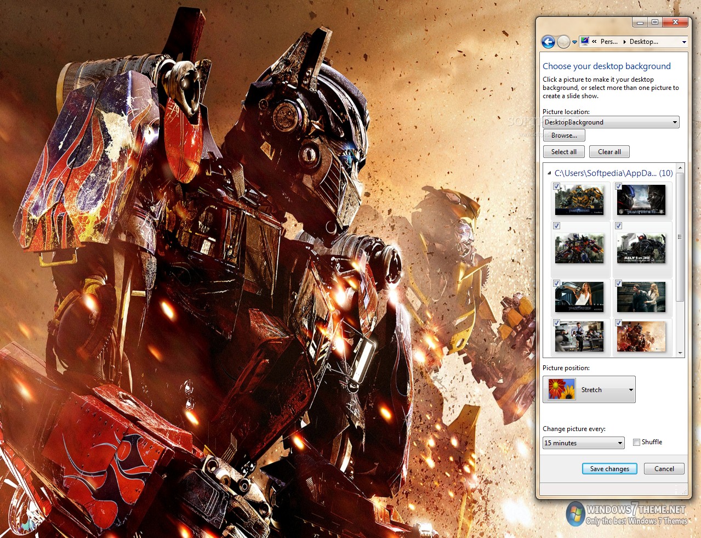Collapse the C:\Users\Softpedia\AppDa... group
The width and height of the screenshot is (701, 538).
(549, 173)
